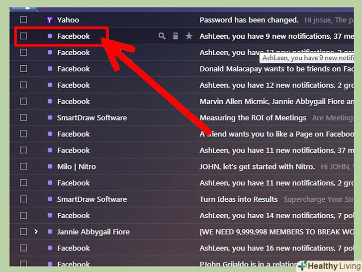The image size is (362, 272).
Task: Delete the 9 new notifications email with the trash icon
Action: pyautogui.click(x=176, y=36)
